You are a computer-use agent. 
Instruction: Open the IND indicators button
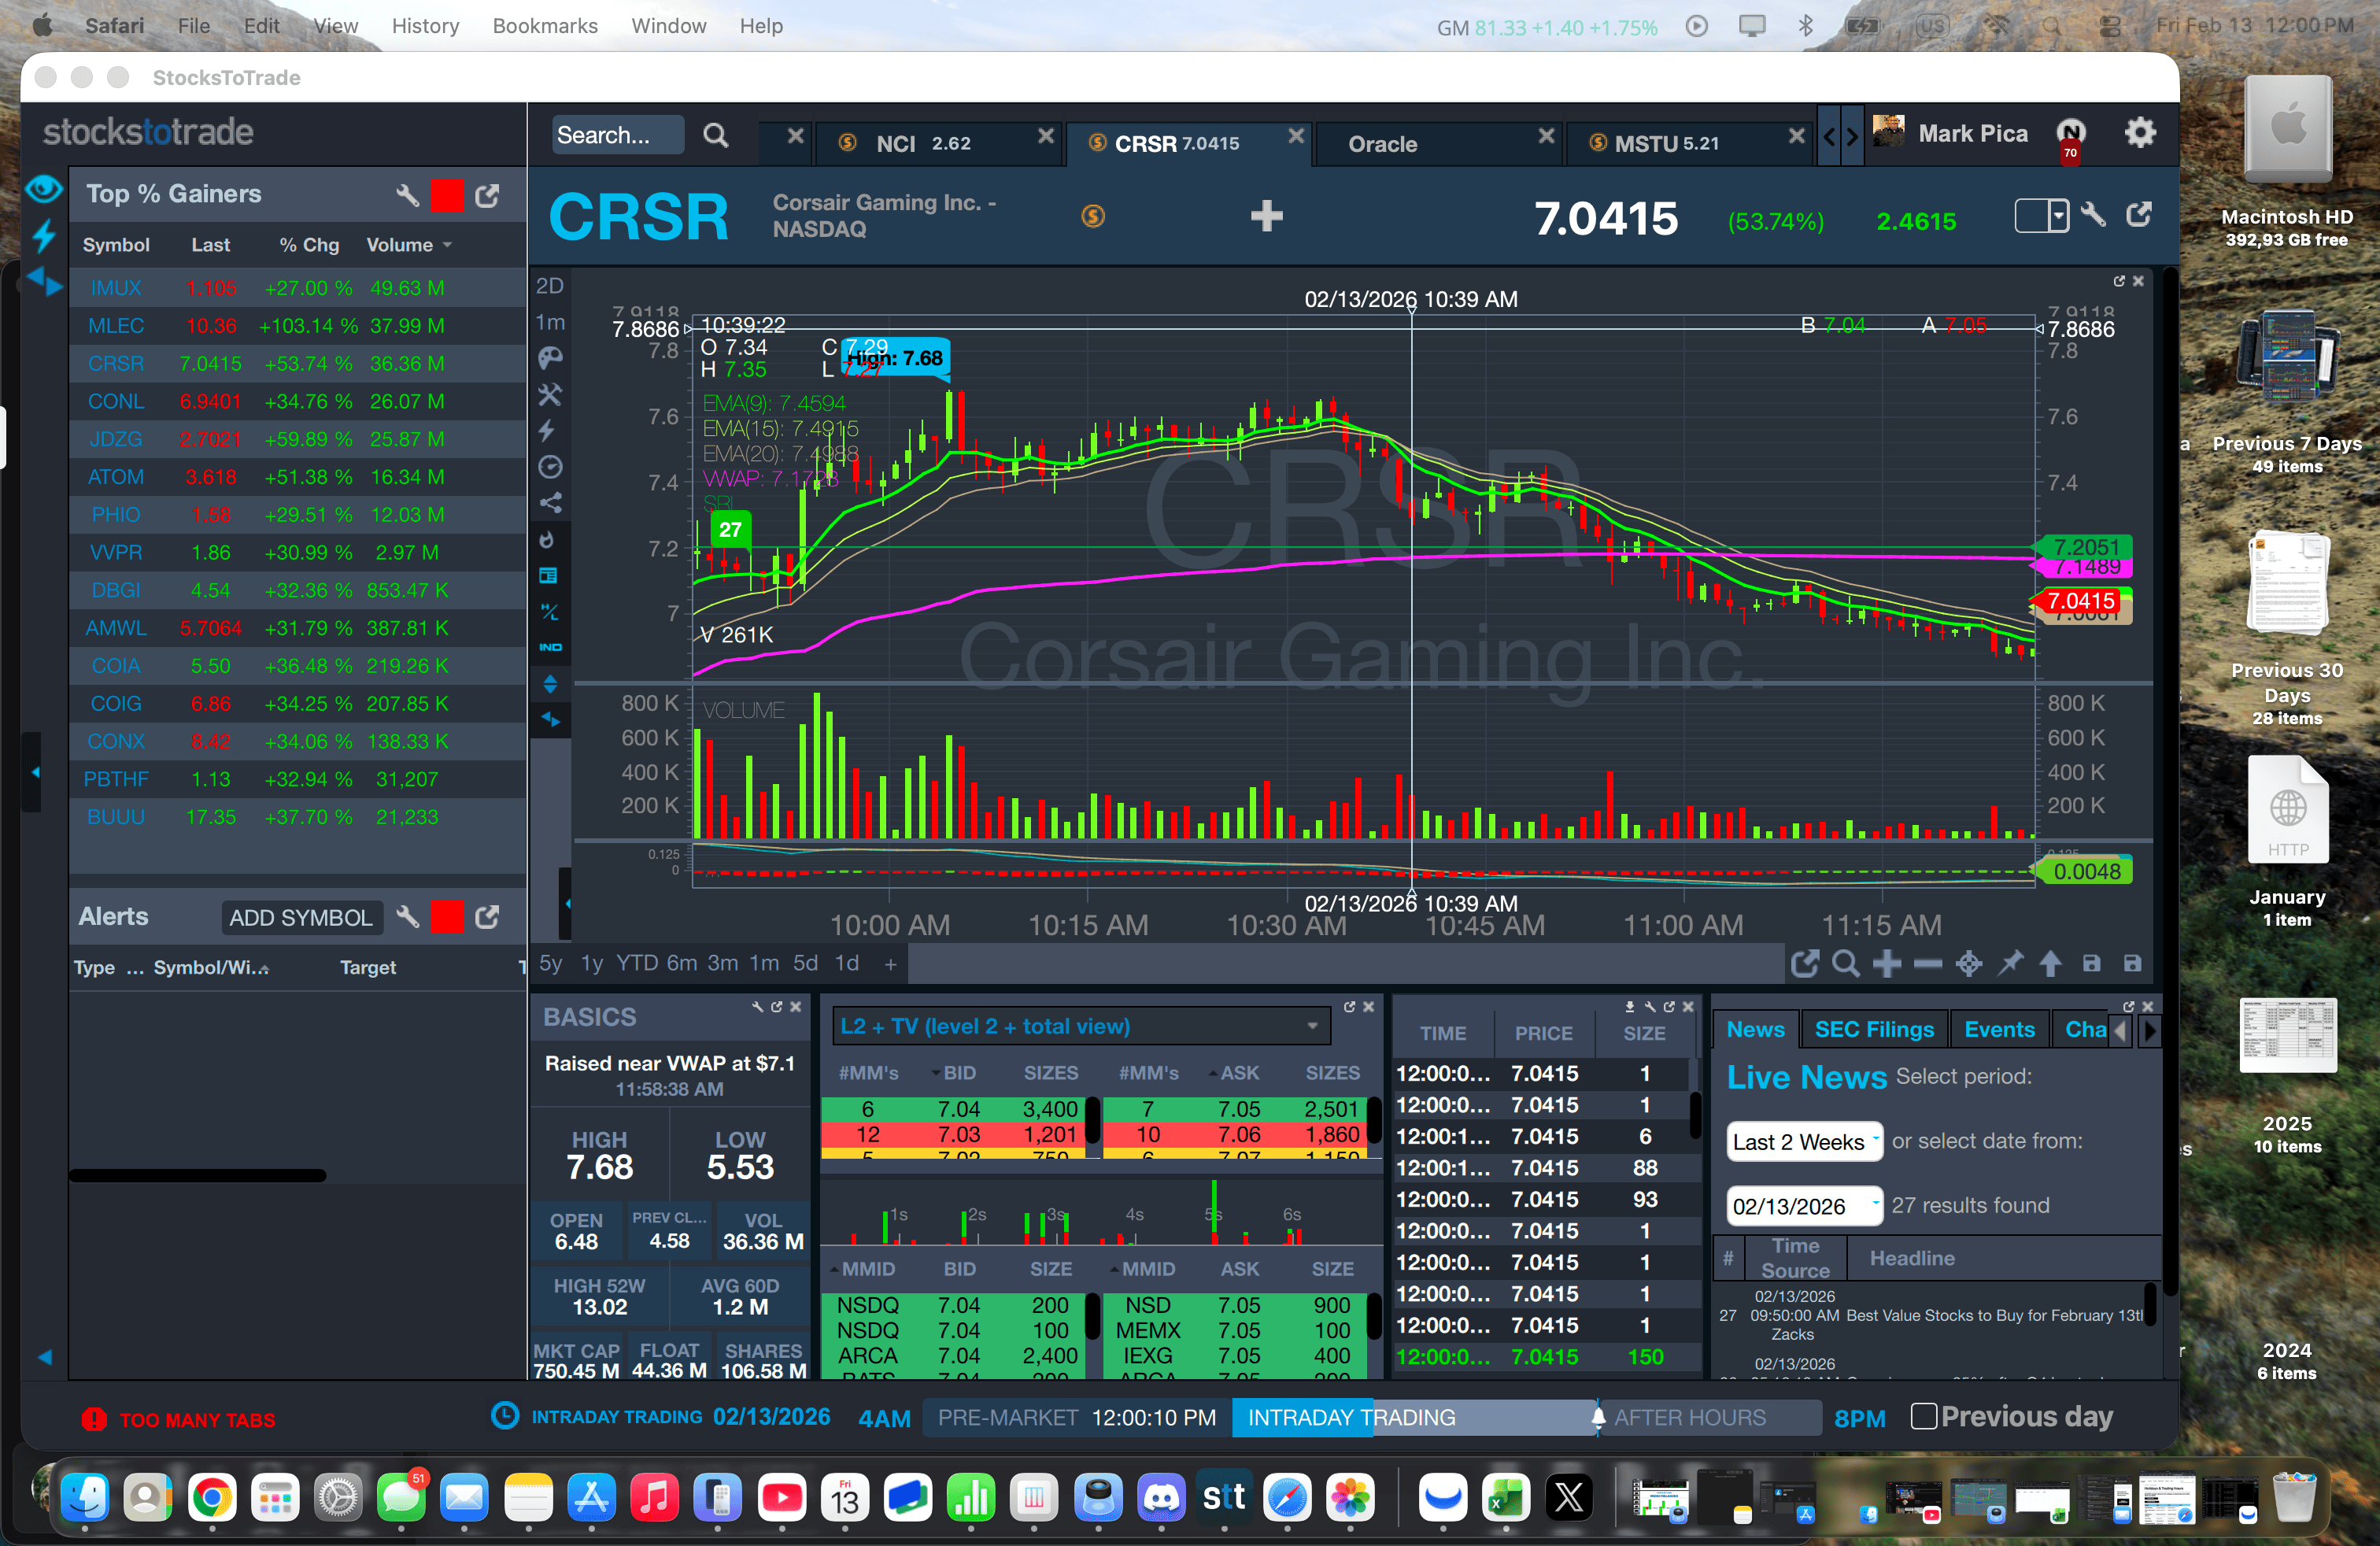point(550,648)
